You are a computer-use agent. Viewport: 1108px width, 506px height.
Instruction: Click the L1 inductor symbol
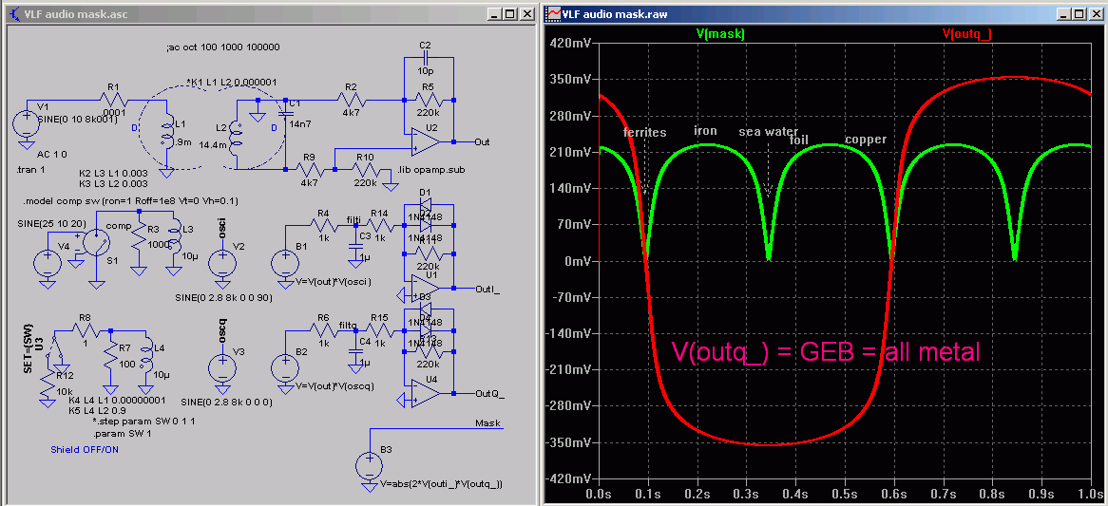pyautogui.click(x=167, y=136)
